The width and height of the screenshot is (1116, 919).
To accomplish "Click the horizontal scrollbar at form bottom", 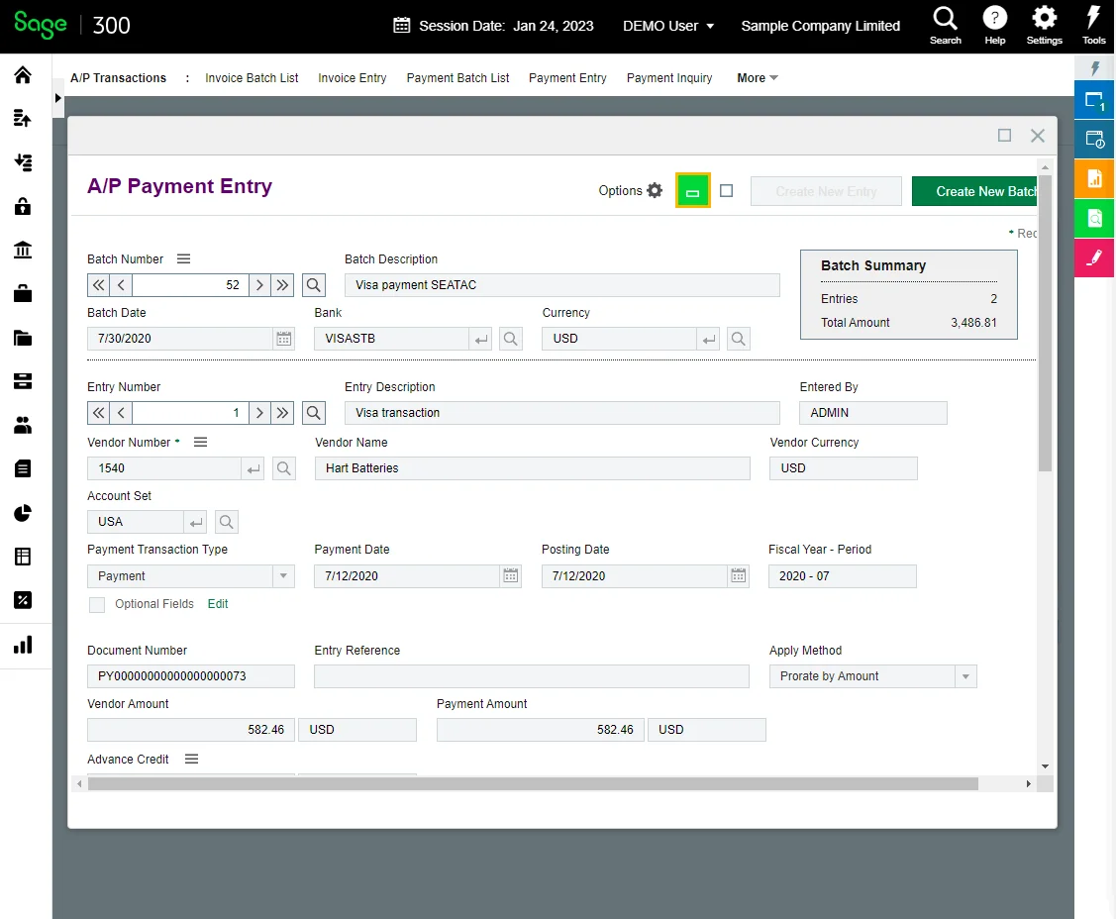I will click(533, 783).
